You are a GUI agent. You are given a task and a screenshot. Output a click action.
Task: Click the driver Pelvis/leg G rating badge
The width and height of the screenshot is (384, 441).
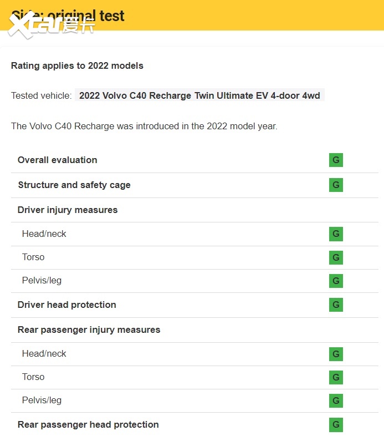point(336,281)
